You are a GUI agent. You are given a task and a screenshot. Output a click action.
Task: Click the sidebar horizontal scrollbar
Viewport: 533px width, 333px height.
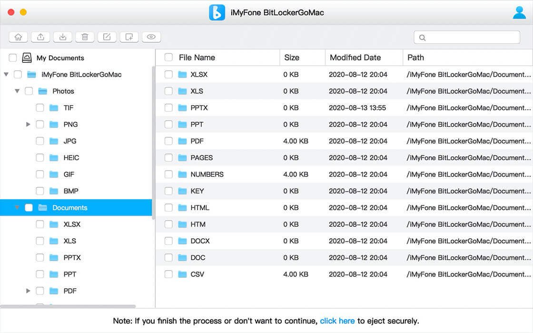coord(68,306)
